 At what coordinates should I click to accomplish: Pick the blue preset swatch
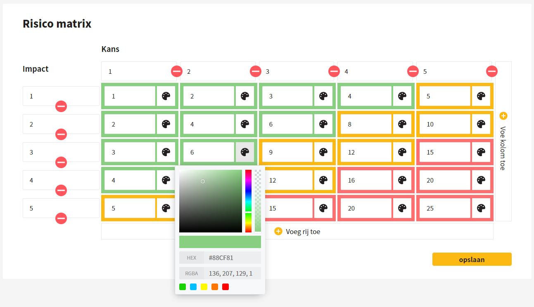tap(193, 287)
